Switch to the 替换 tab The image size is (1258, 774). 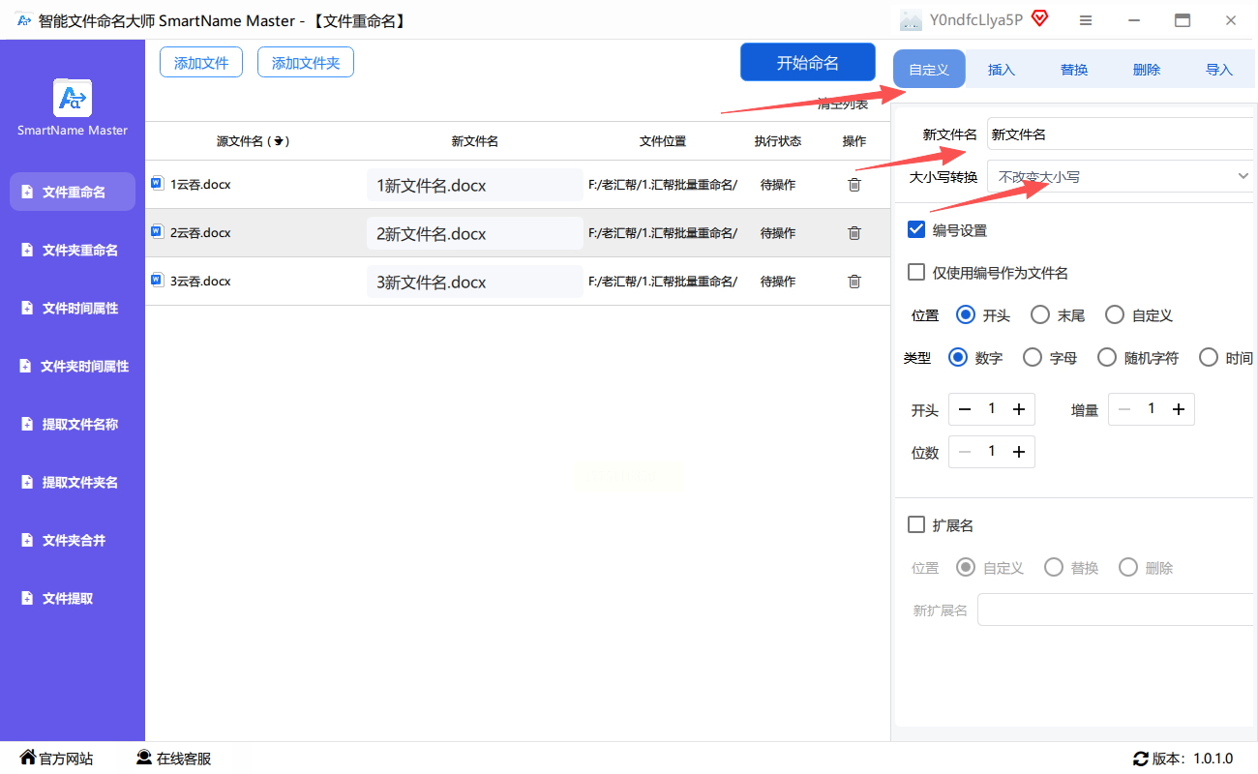pyautogui.click(x=1074, y=70)
